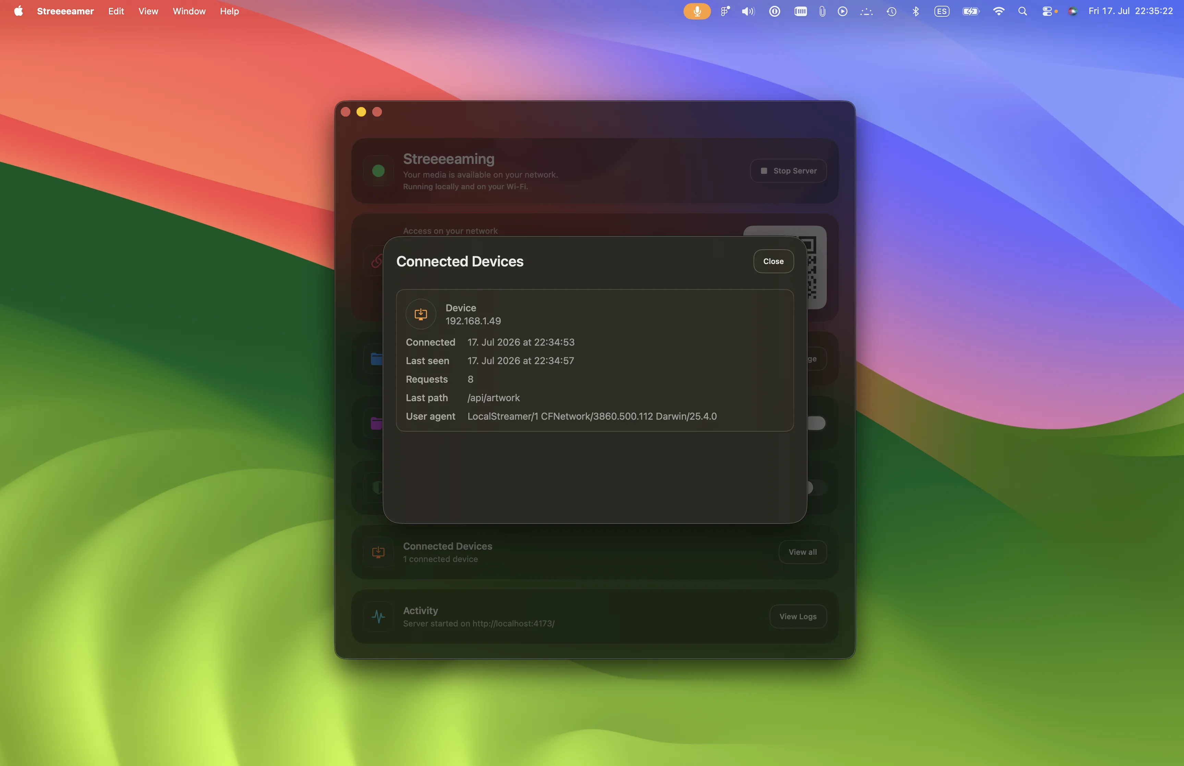Viewport: 1184px width, 766px height.
Task: Click the Streeeeaming status heading
Action: [448, 159]
